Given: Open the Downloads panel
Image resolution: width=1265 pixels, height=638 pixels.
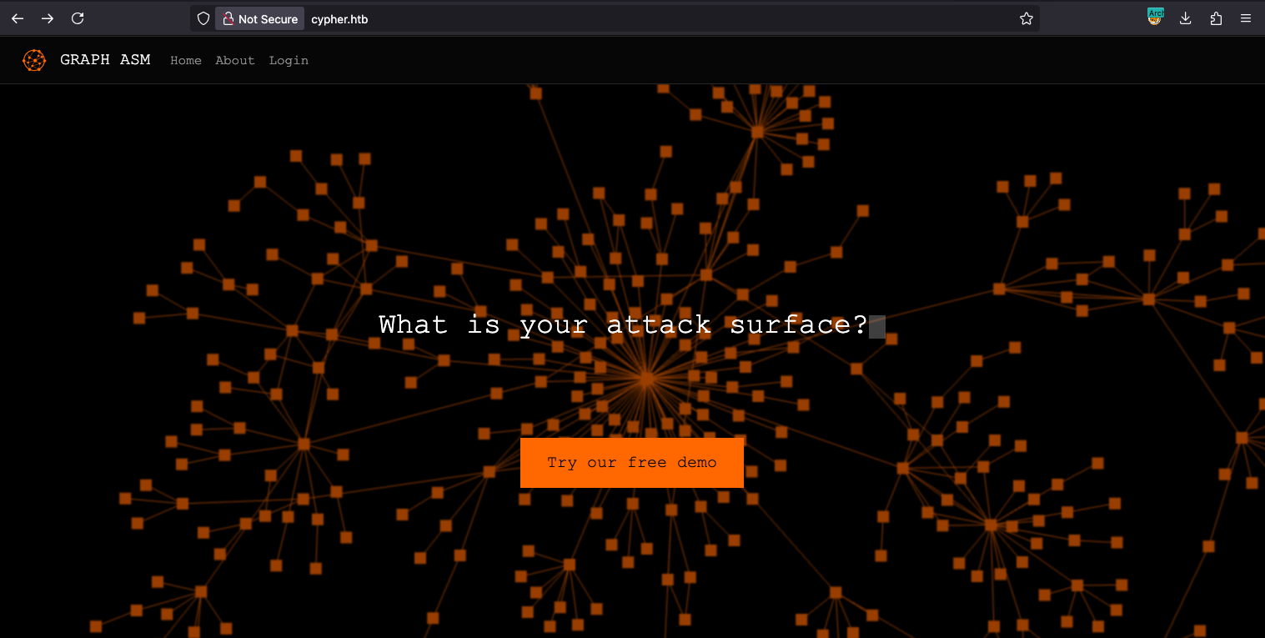Looking at the screenshot, I should click(1185, 18).
